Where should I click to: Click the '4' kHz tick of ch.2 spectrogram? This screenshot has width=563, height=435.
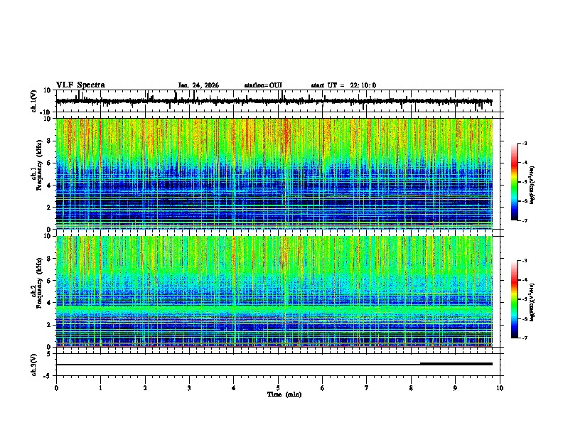(x=50, y=303)
